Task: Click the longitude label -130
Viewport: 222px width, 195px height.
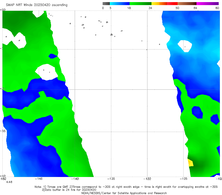Action: pos(147,179)
